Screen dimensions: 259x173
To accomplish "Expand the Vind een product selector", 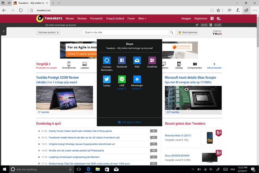I will click(x=48, y=32).
